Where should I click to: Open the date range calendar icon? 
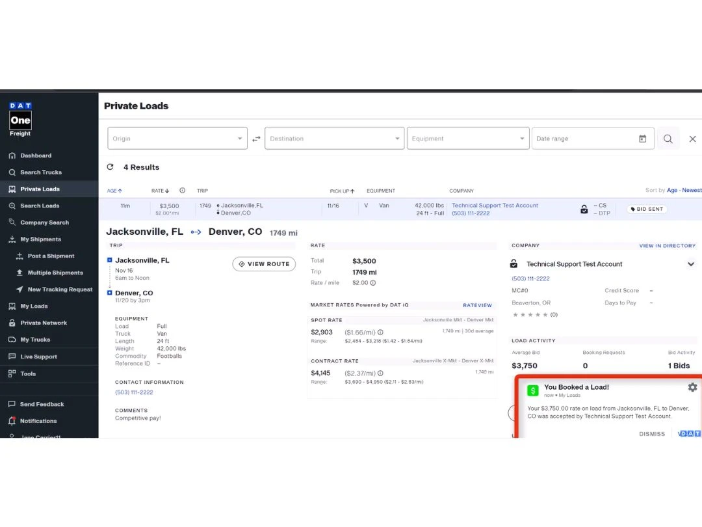(642, 139)
